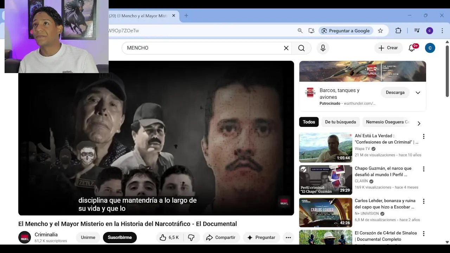
Task: Open El Corazón de C4rtel de Sinaloa title
Action: 386,236
